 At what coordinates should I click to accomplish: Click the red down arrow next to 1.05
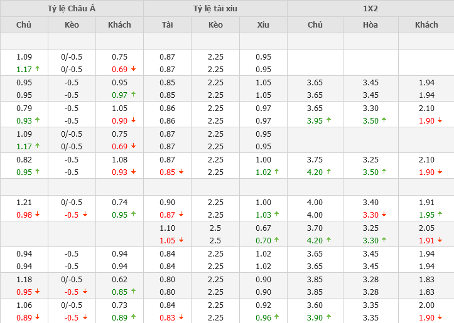tap(181, 240)
